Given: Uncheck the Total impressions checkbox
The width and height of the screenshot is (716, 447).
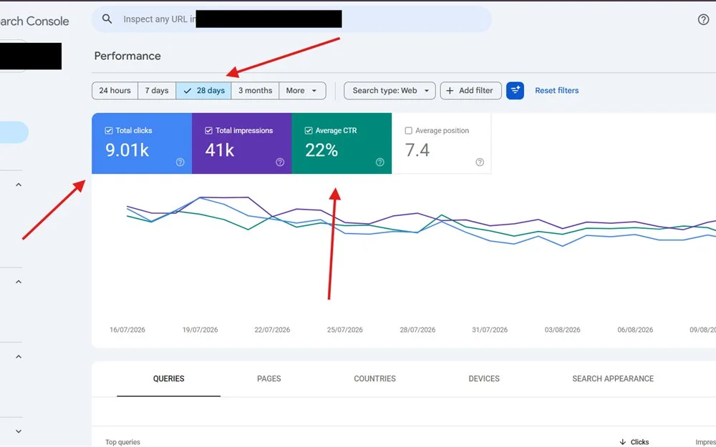Looking at the screenshot, I should pyautogui.click(x=208, y=130).
